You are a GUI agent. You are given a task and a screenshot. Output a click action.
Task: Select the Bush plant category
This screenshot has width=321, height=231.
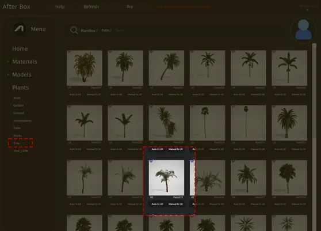coord(17,98)
